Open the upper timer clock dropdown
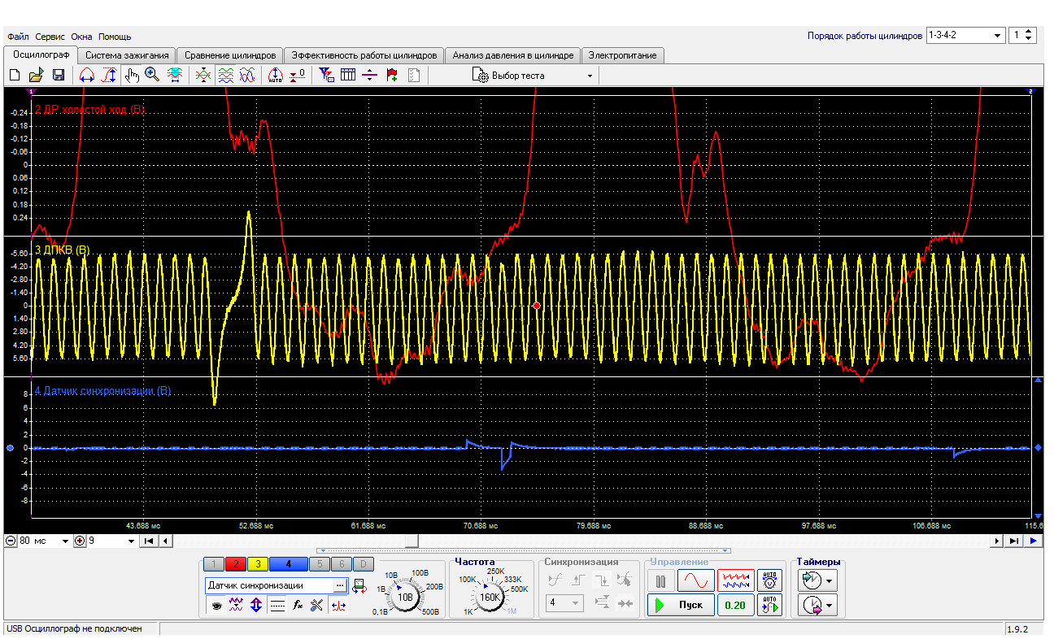 pos(817,581)
